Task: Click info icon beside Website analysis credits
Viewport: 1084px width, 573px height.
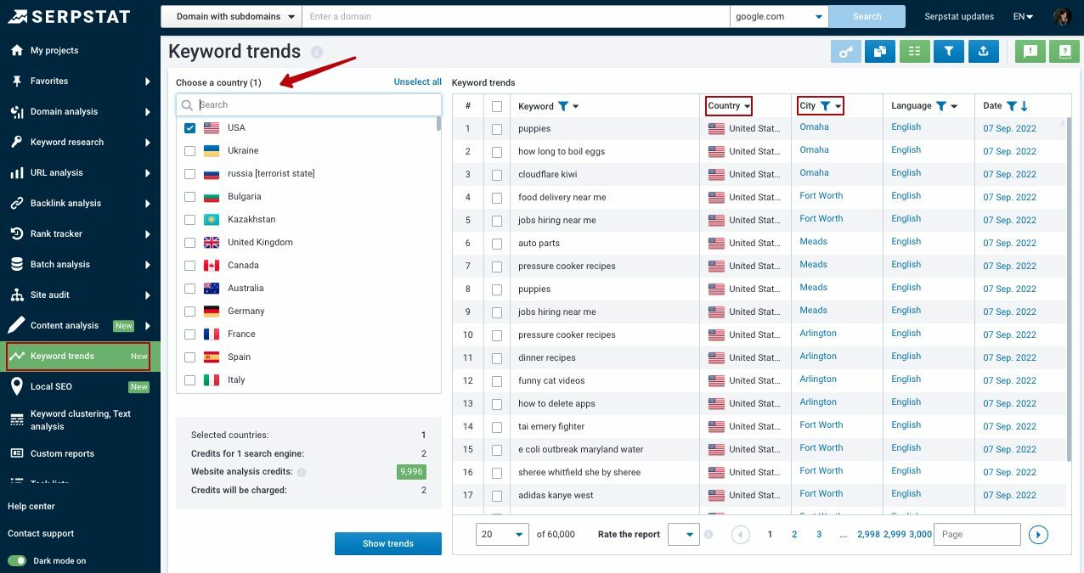Action: [302, 472]
